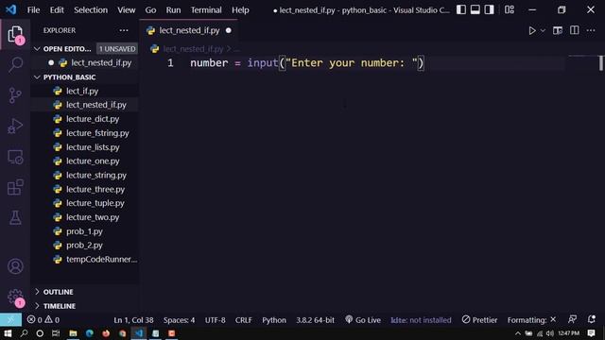Open lecture_fstring.py file
Viewport: 605px width, 340px height.
coord(97,133)
